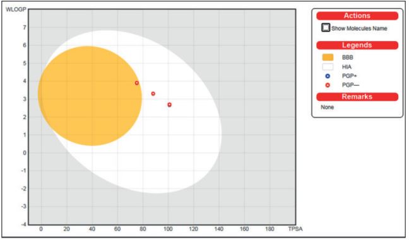Click the HIA legend text

pos(347,67)
